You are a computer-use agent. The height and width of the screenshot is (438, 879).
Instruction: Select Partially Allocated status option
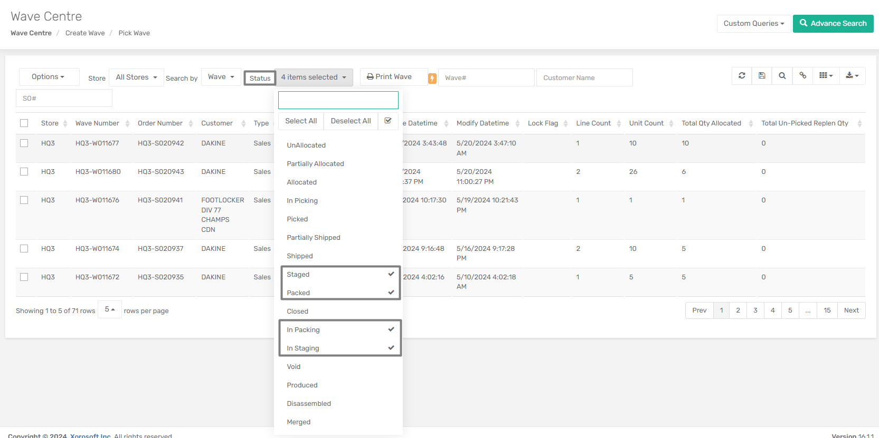pos(338,163)
